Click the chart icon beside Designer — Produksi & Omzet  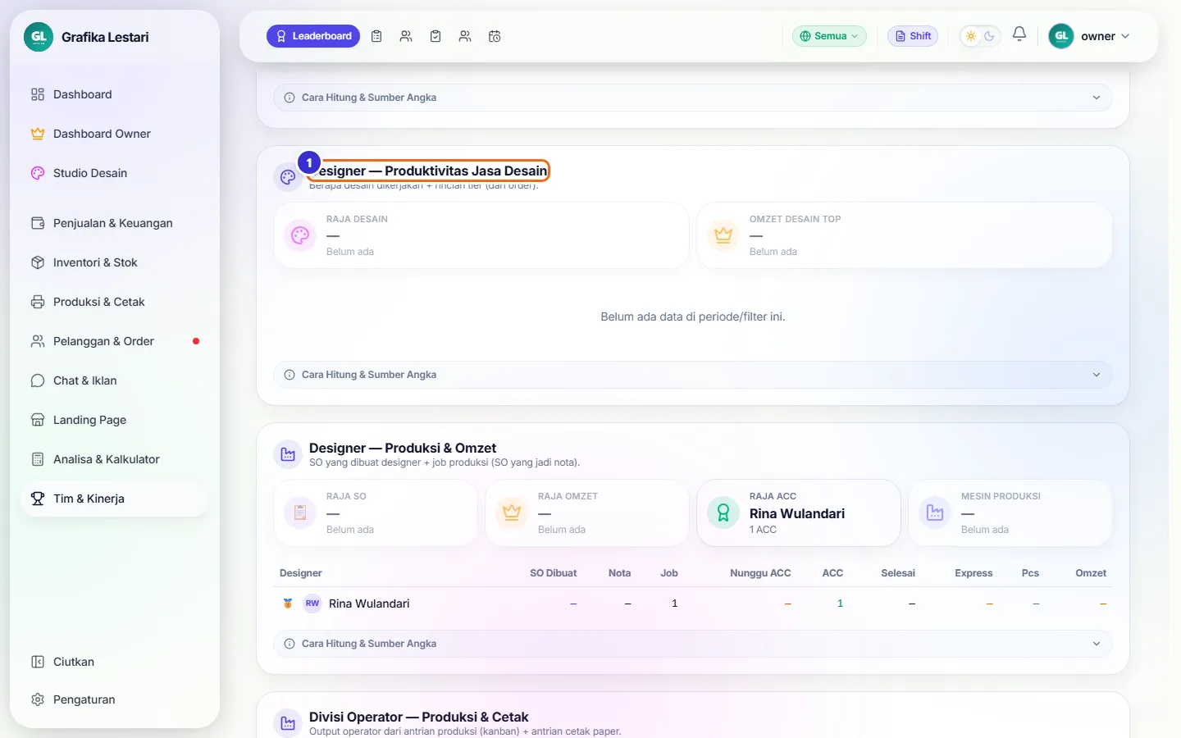pos(288,454)
